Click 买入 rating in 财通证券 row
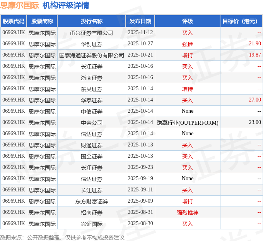Viewport: 263px width, 241px height. pyautogui.click(x=188, y=145)
